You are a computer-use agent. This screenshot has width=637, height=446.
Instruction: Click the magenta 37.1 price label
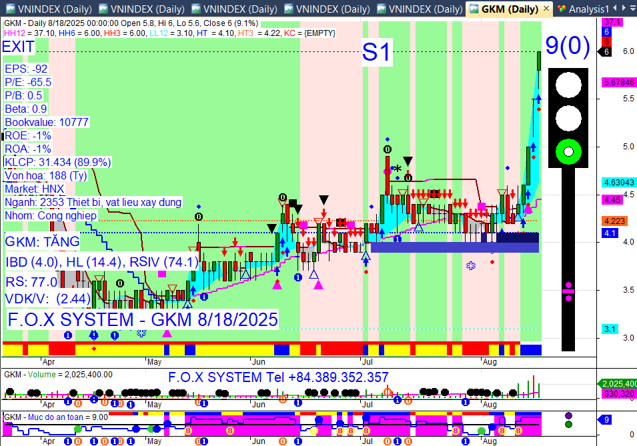pyautogui.click(x=612, y=22)
